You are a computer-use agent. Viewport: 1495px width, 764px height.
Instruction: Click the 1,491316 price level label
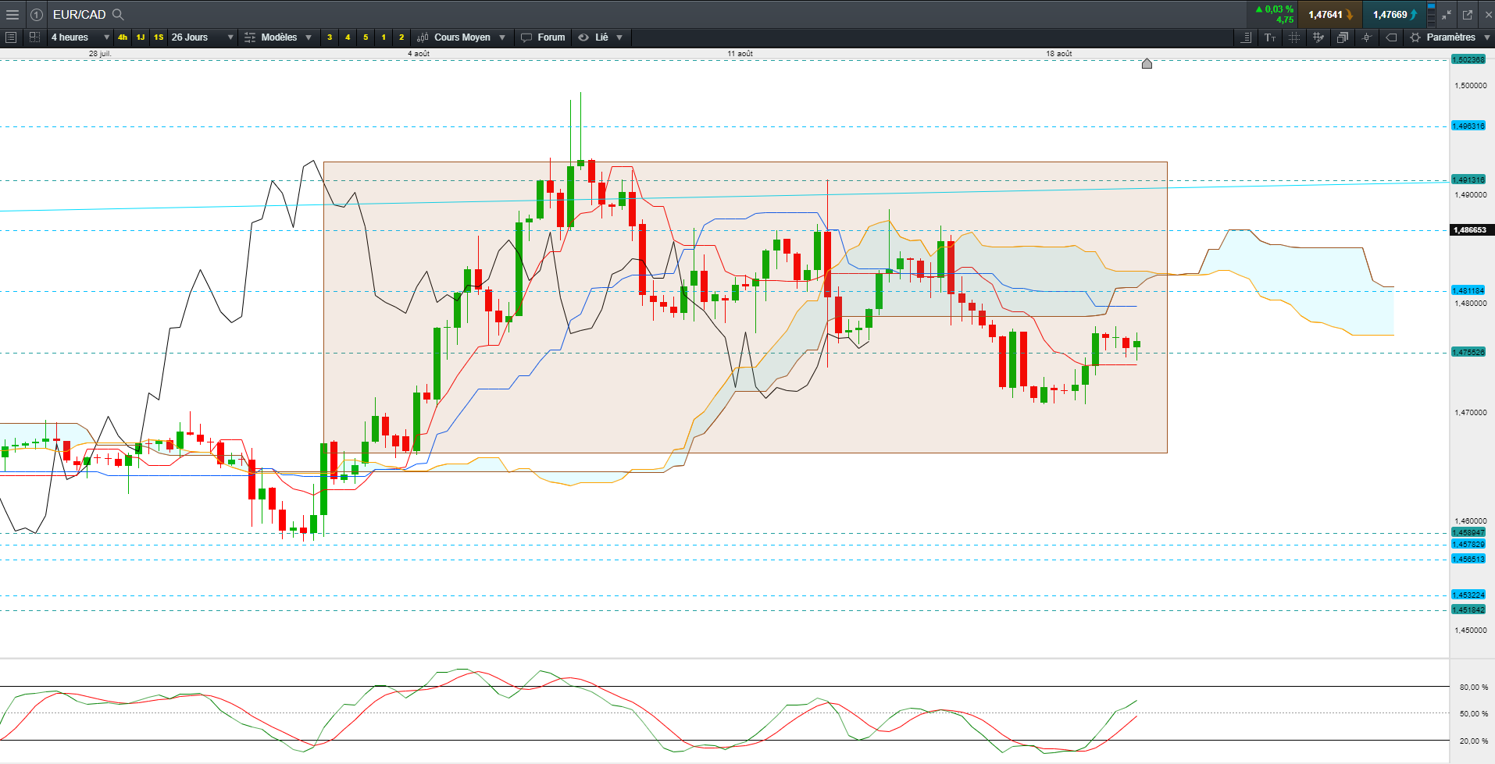1468,179
